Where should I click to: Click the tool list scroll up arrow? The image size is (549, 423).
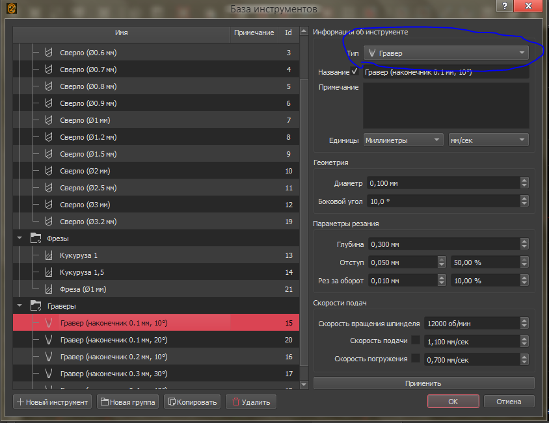tap(304, 31)
